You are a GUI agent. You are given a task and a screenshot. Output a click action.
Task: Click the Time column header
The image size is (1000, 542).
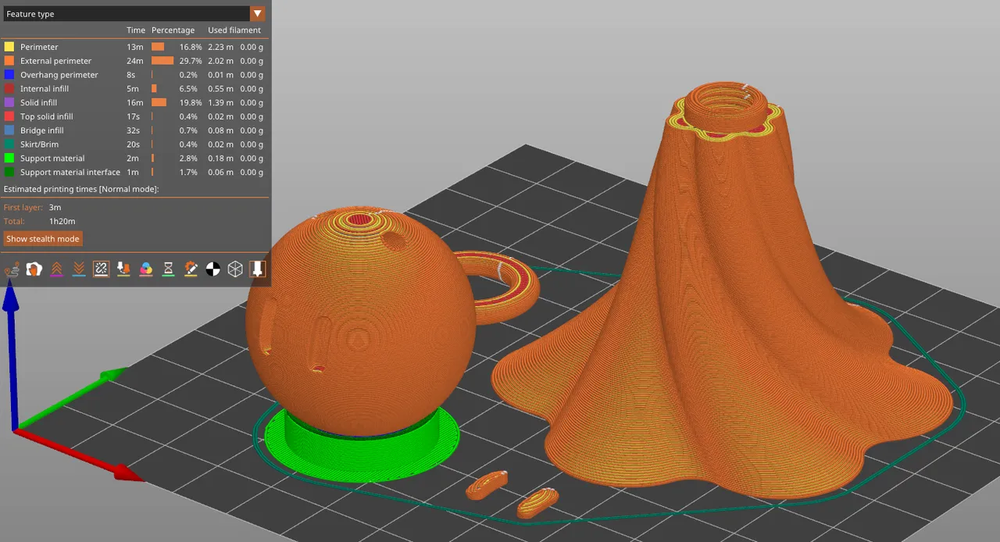click(136, 30)
